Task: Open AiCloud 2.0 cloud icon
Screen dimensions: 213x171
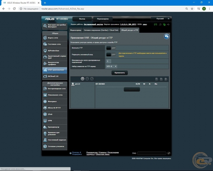Action: click(45, 76)
